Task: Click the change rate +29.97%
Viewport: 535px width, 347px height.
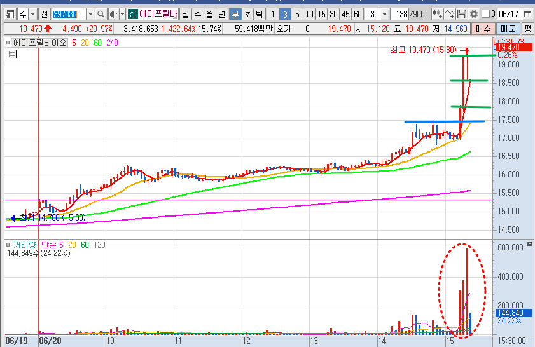Action: coord(99,29)
